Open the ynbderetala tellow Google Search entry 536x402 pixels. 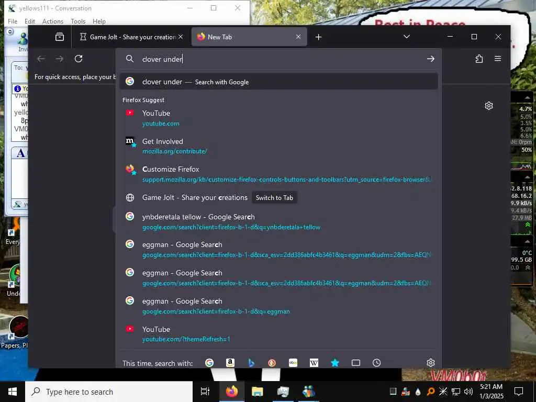point(278,222)
